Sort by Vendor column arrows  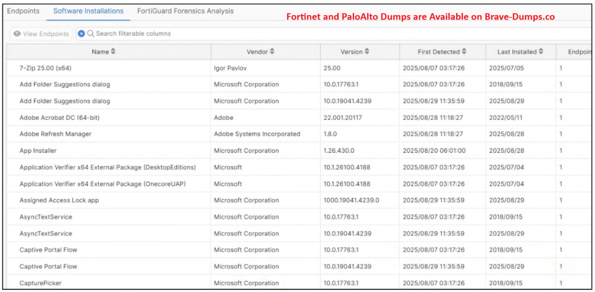tap(272, 51)
